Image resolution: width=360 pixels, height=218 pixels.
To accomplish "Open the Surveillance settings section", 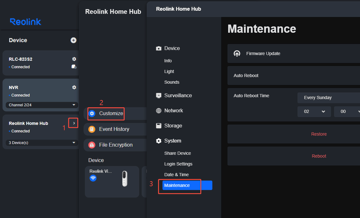I will [178, 96].
